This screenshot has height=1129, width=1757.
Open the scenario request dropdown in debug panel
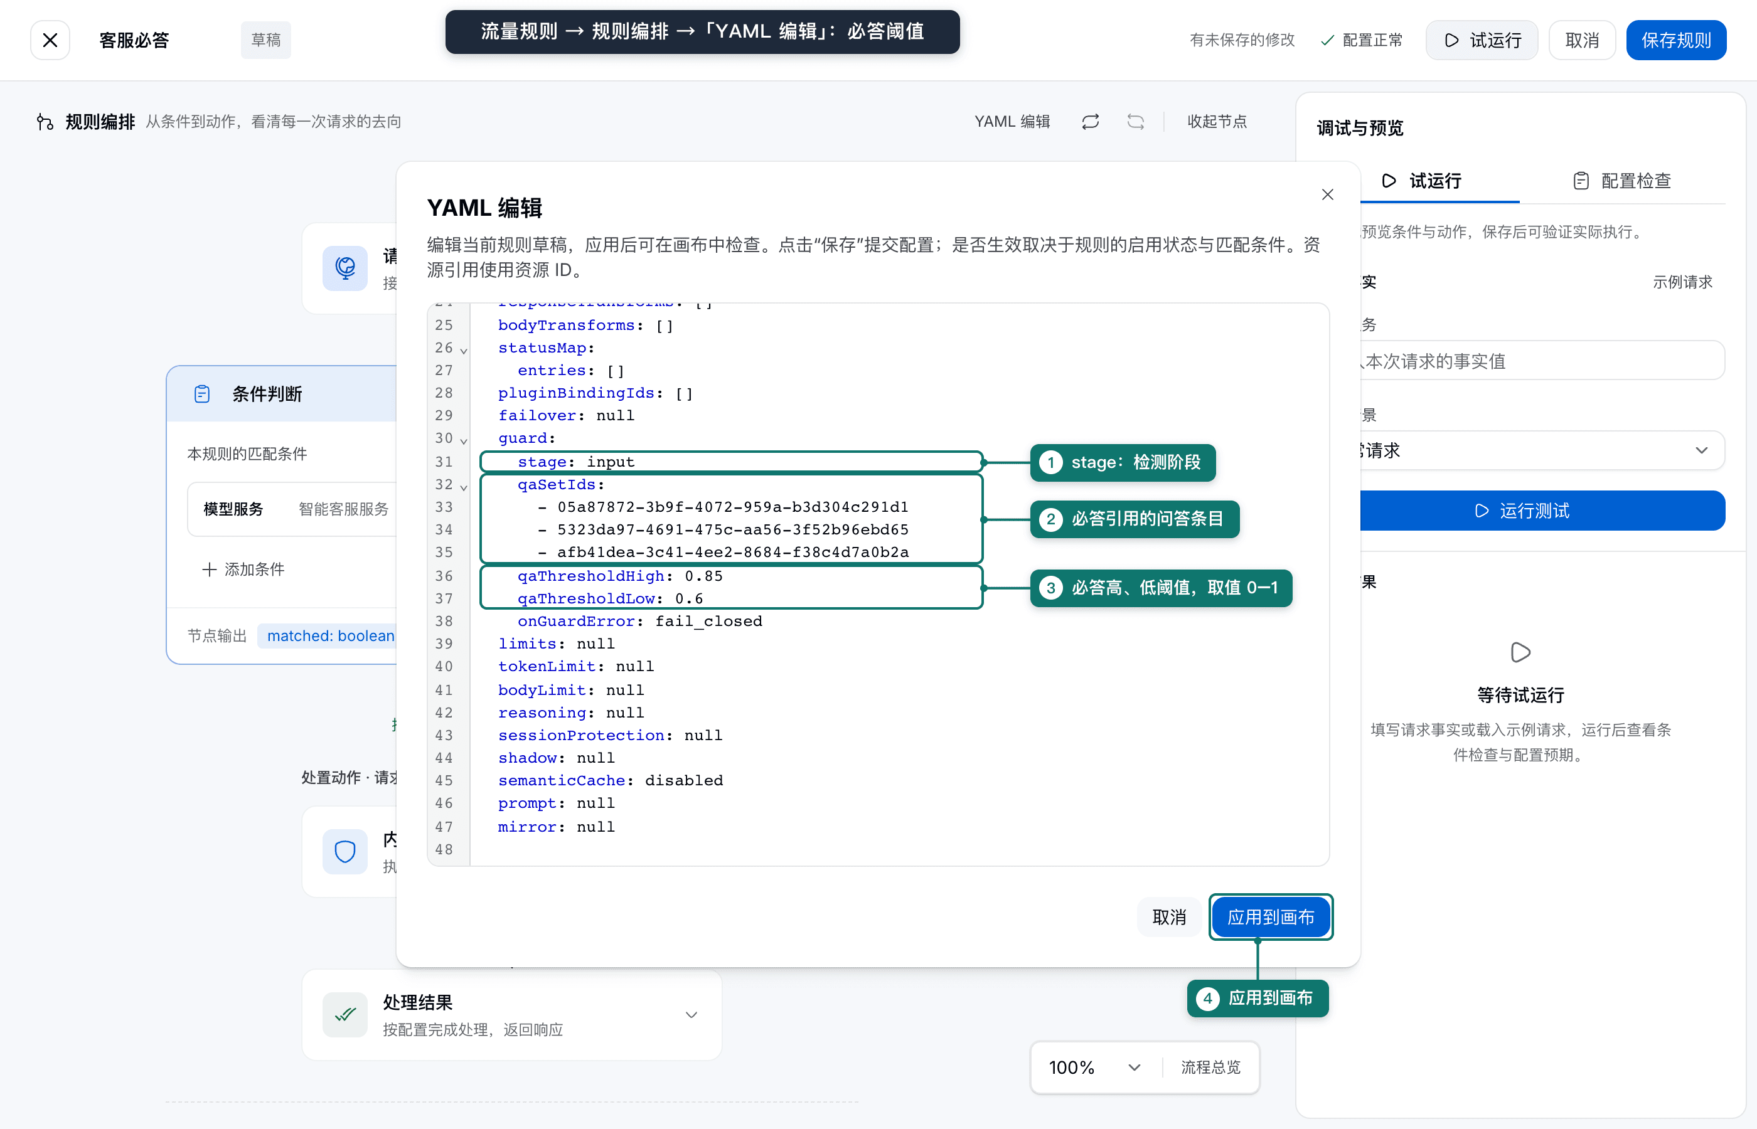[x=1541, y=450]
